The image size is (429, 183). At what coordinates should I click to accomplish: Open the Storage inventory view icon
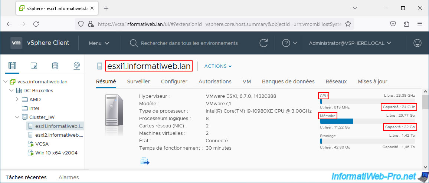click(55, 66)
